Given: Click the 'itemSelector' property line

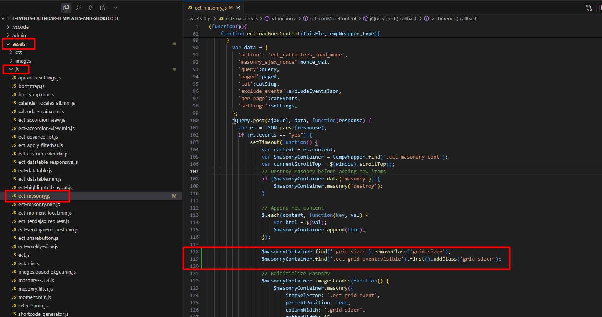Looking at the screenshot, I should (333, 295).
